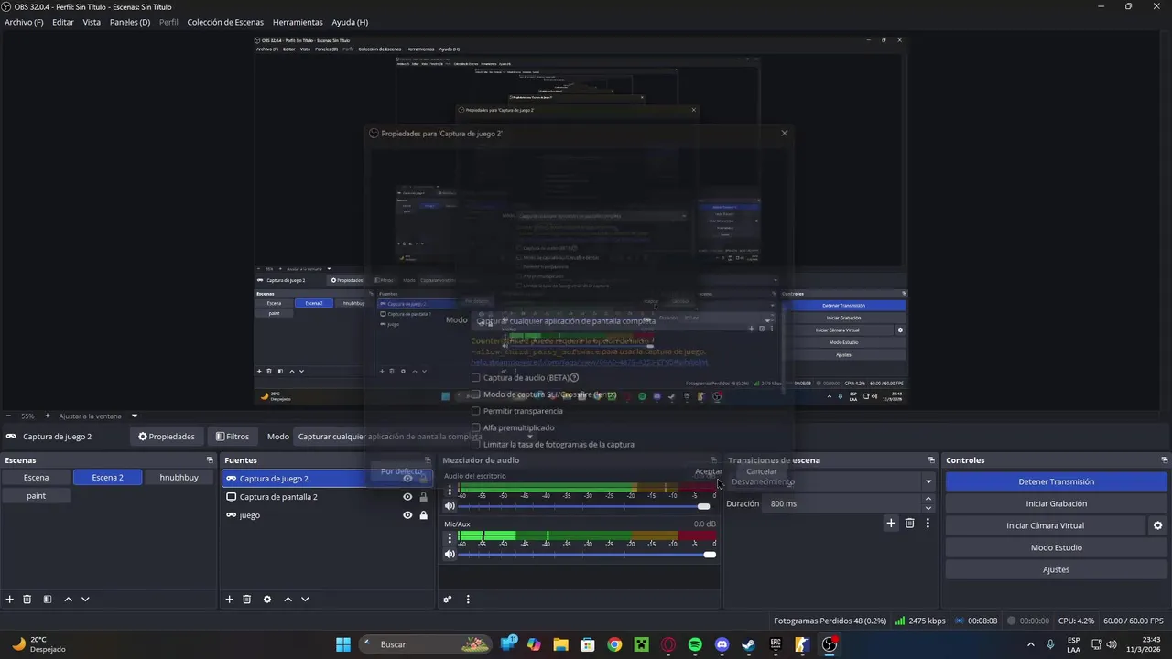Open Steam from taskbar
Screen dimensions: 1172x659
pos(749,644)
